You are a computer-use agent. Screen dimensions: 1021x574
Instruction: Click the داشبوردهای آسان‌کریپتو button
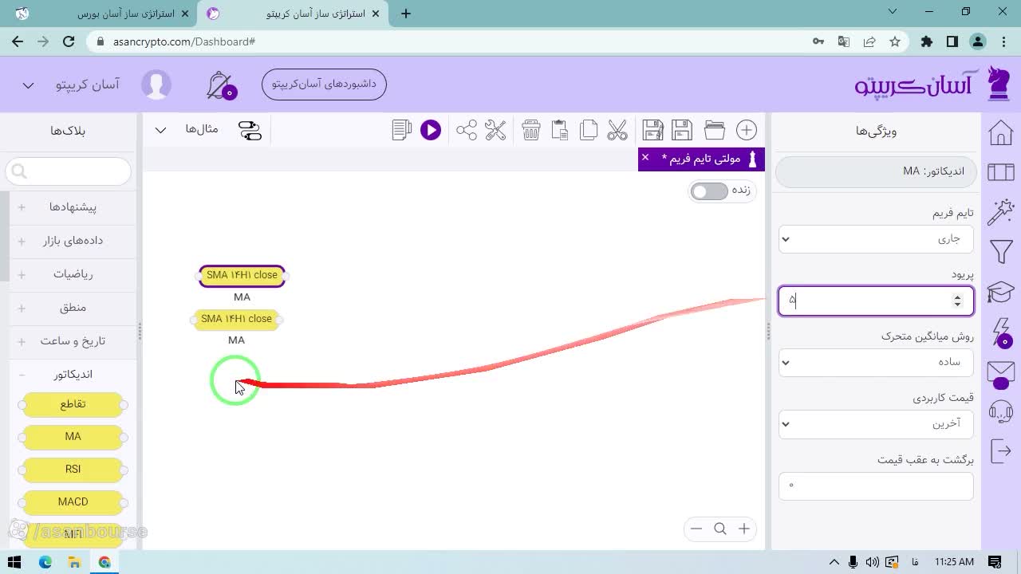pos(324,84)
